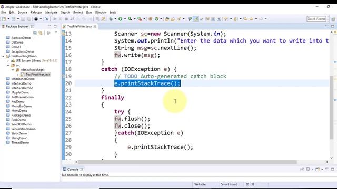Open the Coverage dropdown arrow

(x=135, y=19)
